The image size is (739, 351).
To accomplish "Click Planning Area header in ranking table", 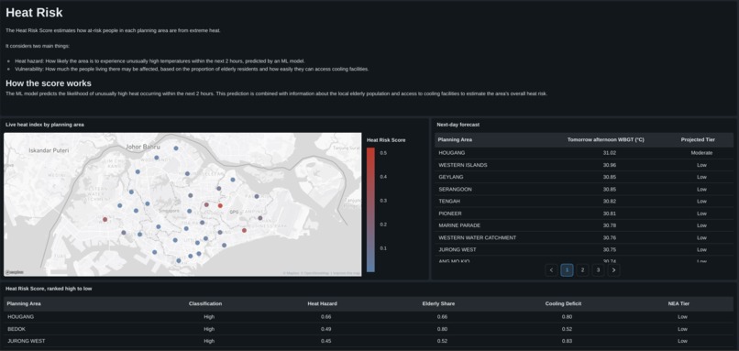I will pyautogui.click(x=24, y=304).
